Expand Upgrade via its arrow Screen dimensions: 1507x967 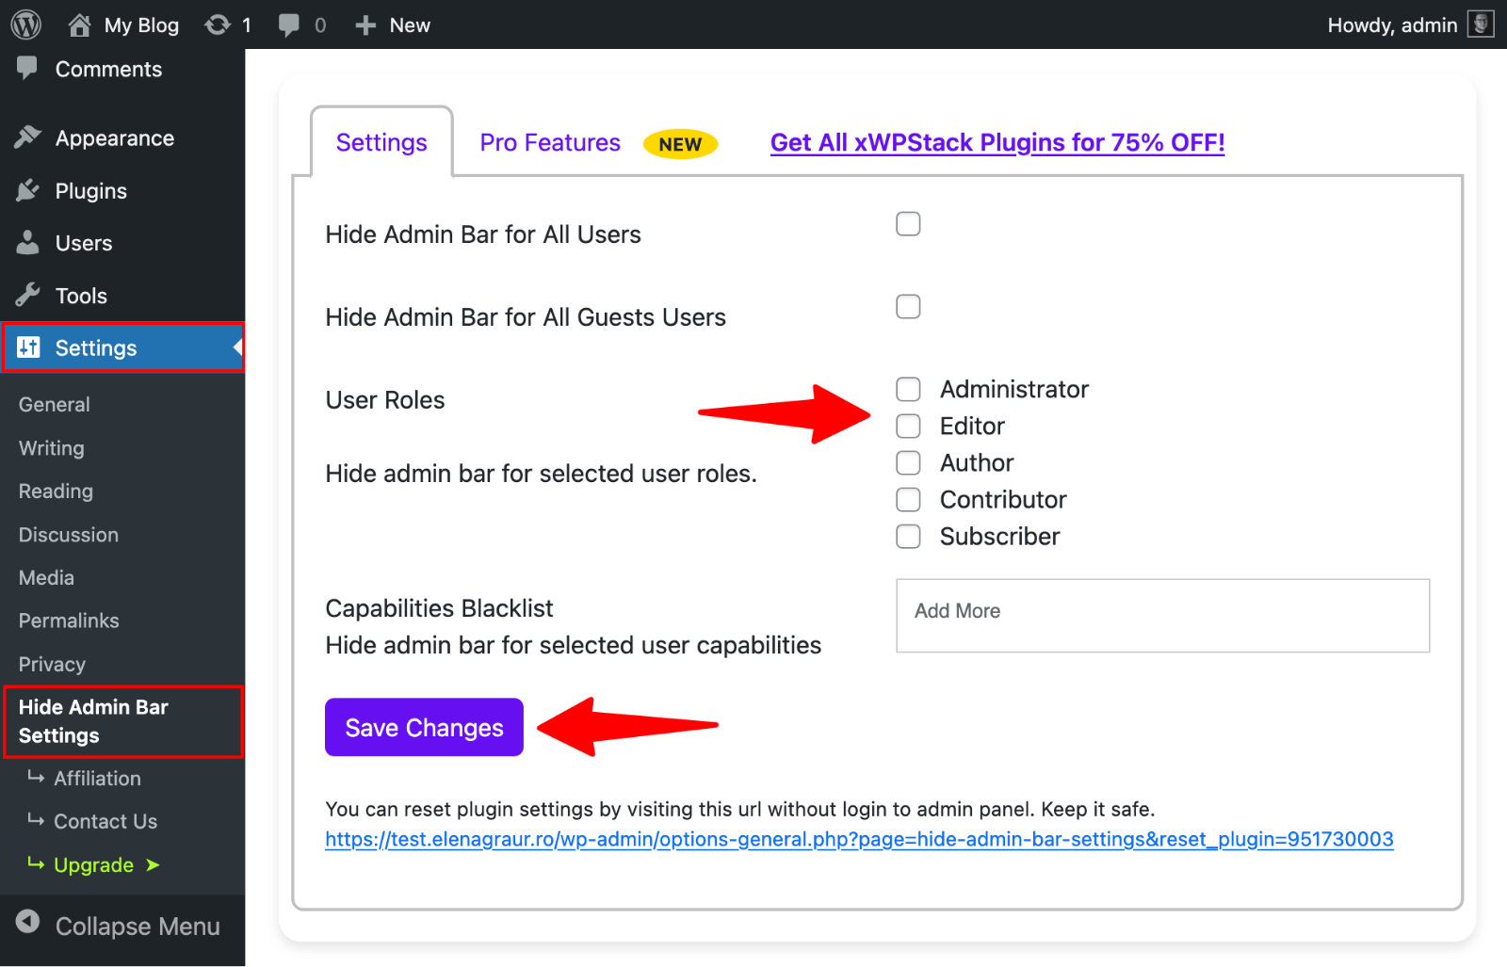(x=154, y=864)
